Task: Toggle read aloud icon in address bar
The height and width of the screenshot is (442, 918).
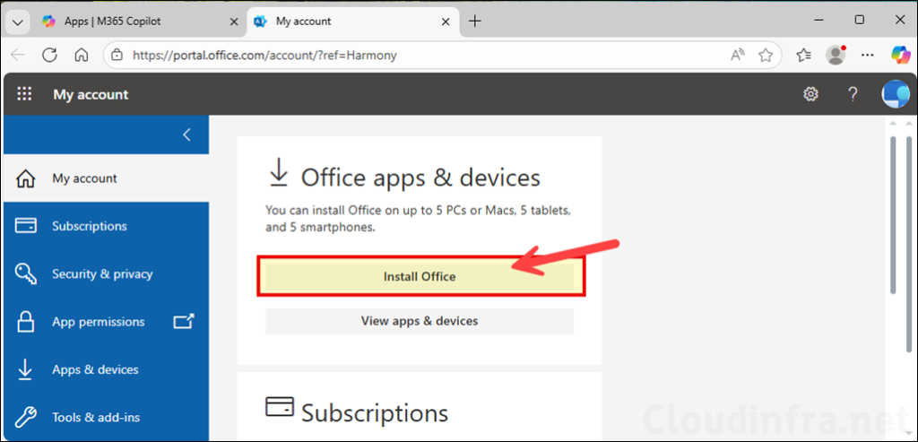Action: pos(738,55)
